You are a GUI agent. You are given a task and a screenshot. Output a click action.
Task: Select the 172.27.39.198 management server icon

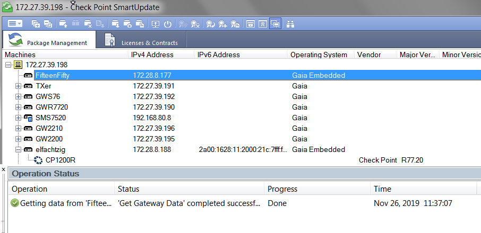(18, 65)
